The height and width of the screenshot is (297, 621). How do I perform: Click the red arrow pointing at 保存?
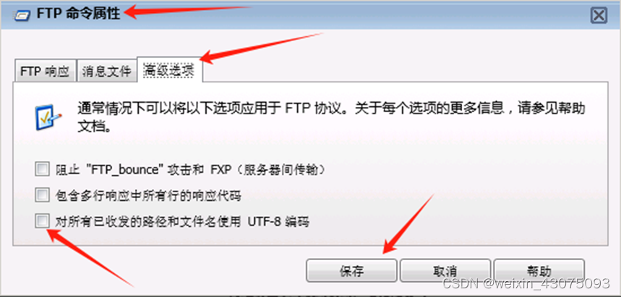pyautogui.click(x=409, y=223)
